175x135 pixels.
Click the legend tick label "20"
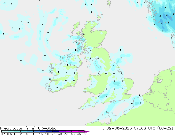point(47,134)
